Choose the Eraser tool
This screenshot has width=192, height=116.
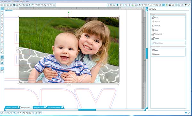click(2, 49)
